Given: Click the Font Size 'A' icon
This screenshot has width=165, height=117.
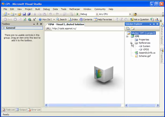Looking at the screenshot, I should 34,19.
